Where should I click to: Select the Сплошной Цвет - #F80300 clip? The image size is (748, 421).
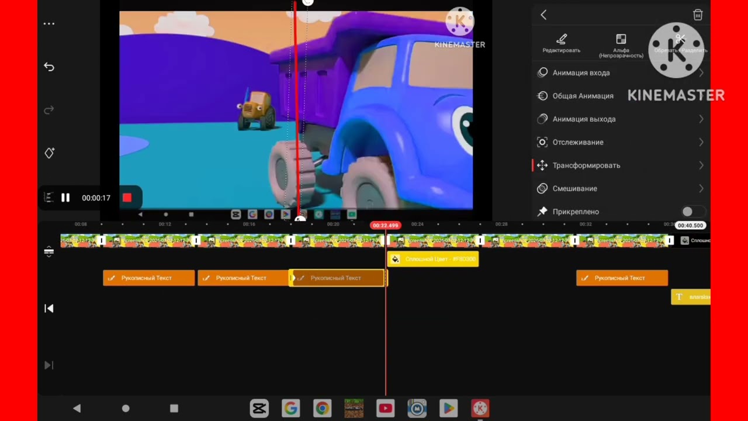(x=433, y=259)
